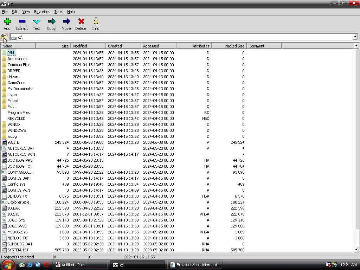Select the My Documents folder name
360x270 pixels.
pyautogui.click(x=20, y=88)
